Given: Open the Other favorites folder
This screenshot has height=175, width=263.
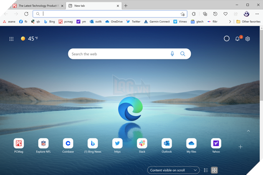Looking at the screenshot, I should pos(248,22).
